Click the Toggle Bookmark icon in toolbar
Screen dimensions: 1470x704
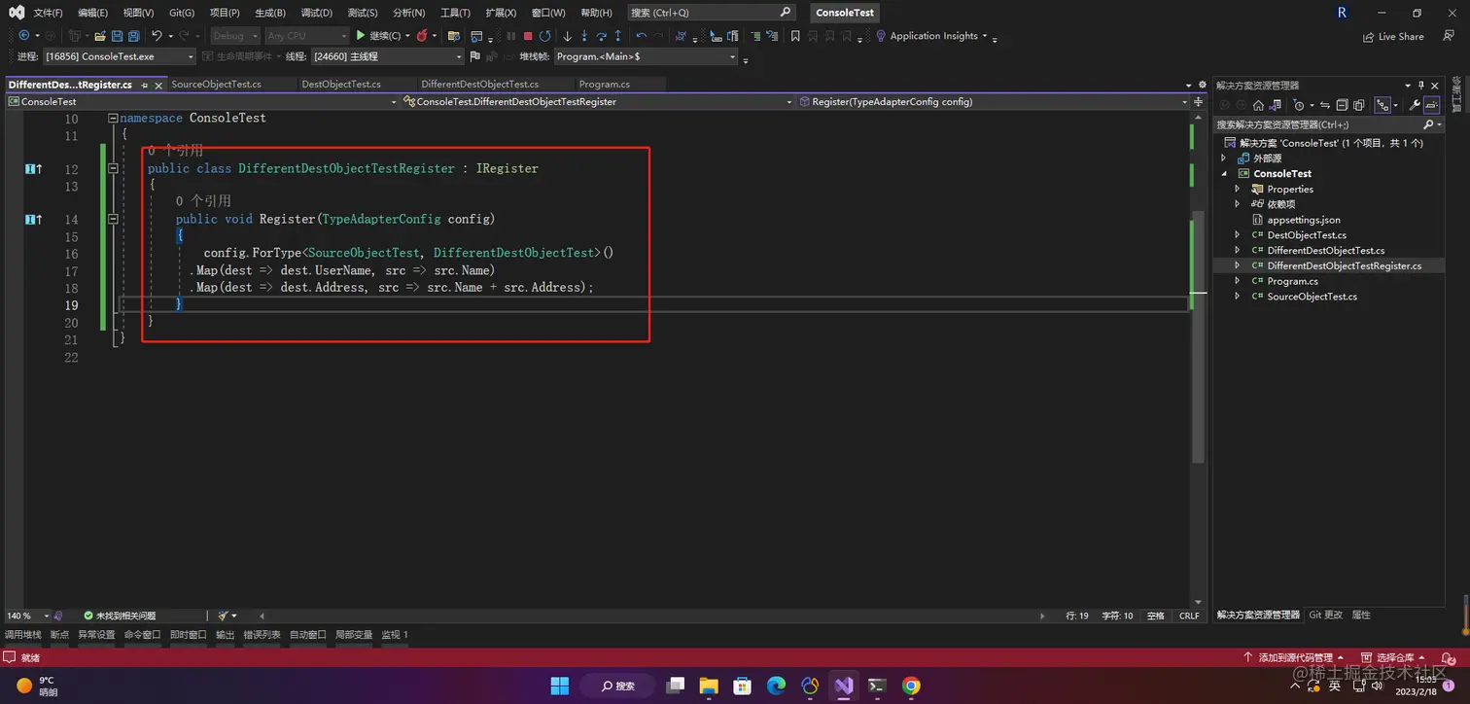click(795, 36)
